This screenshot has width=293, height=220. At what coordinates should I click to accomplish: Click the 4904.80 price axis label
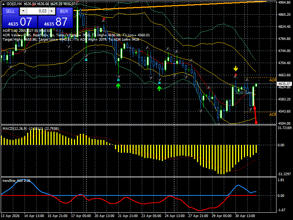284,3
